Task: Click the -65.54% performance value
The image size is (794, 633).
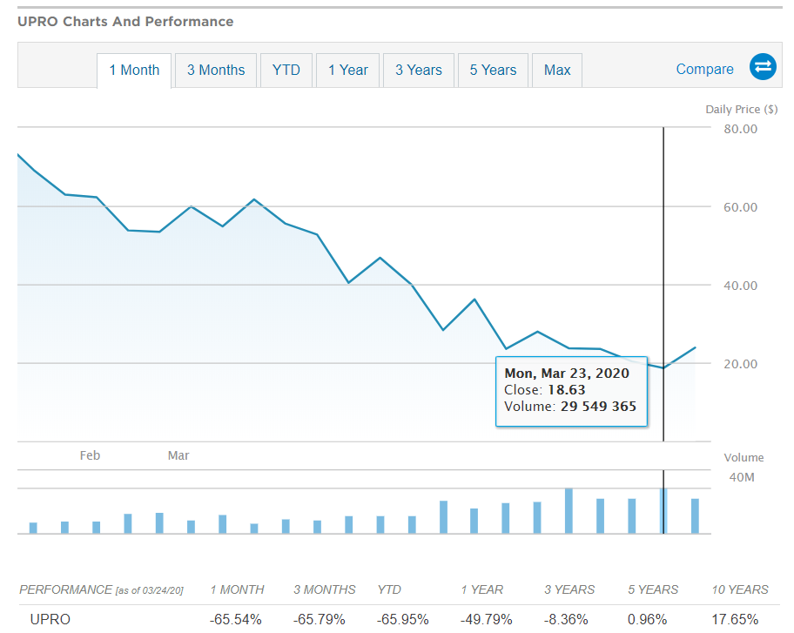Action: pyautogui.click(x=237, y=619)
